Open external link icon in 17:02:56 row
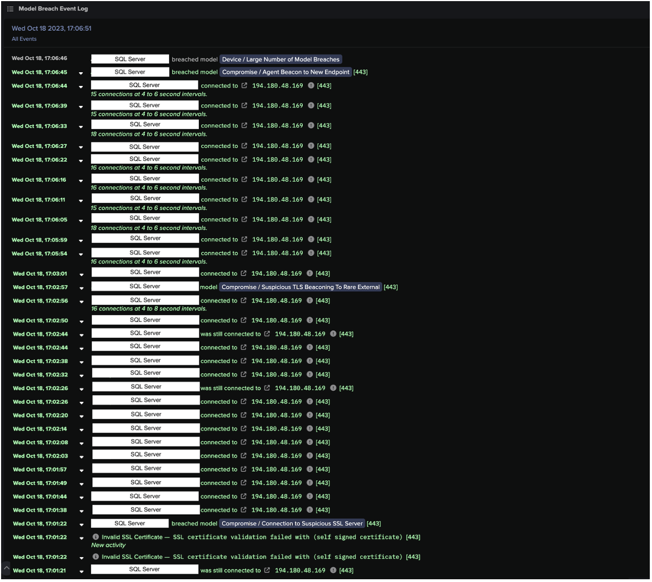Screen dimensions: 652x582 243,301
